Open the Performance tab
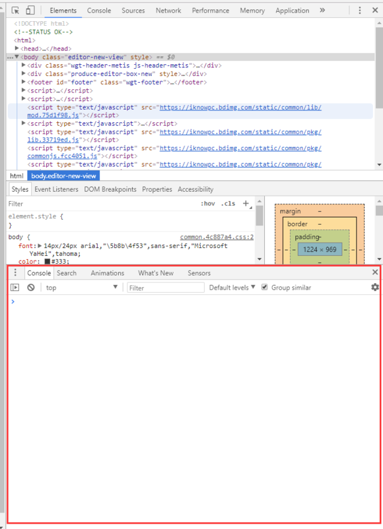383x529 pixels. [x=211, y=11]
